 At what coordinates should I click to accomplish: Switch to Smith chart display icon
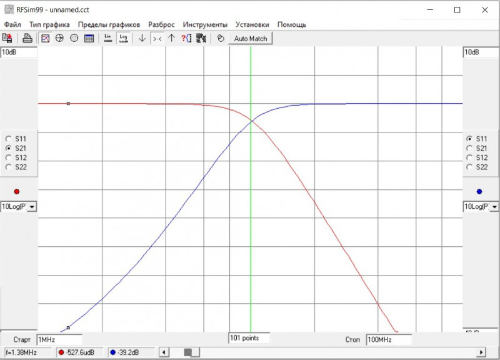click(x=60, y=38)
